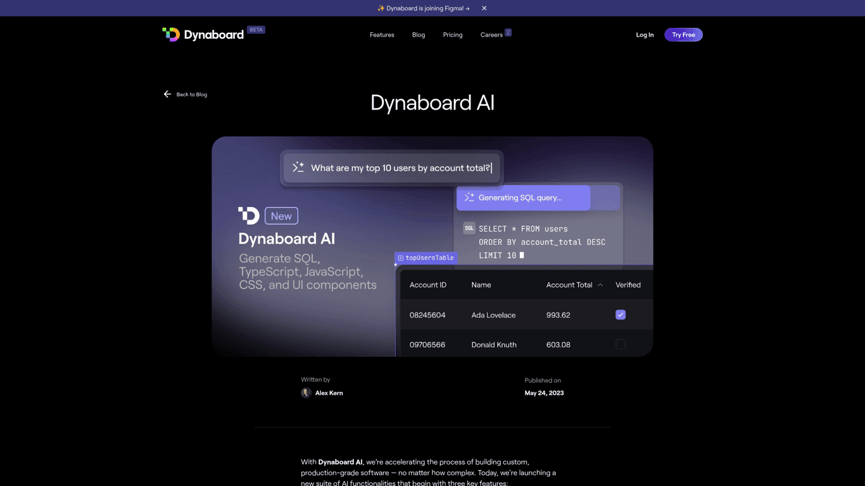Open the Pricing page from the navbar

pos(453,35)
